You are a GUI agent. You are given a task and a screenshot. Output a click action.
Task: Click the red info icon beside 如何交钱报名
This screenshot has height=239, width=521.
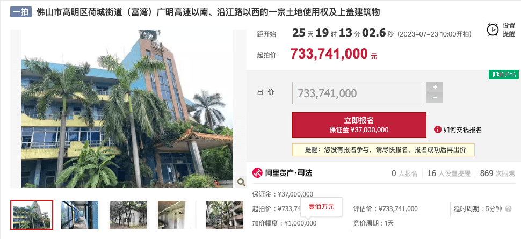point(438,129)
